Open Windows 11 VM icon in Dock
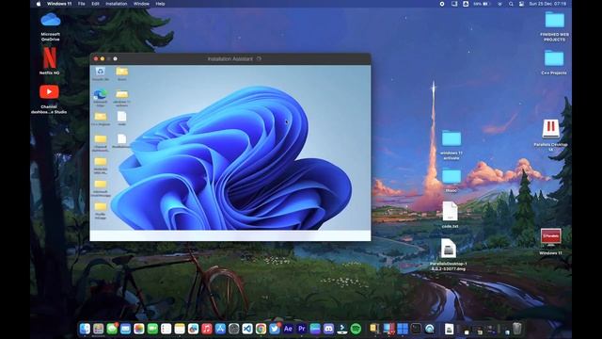The height and width of the screenshot is (339, 602). (x=403, y=329)
